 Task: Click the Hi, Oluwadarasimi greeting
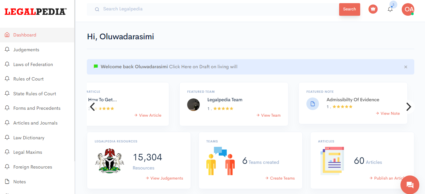point(120,36)
